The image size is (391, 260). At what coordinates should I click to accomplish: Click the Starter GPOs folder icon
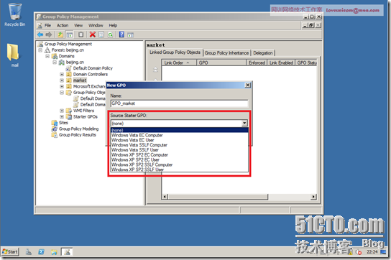pos(69,116)
